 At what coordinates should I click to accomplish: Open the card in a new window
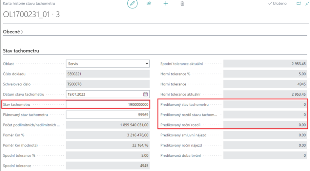[299, 4]
